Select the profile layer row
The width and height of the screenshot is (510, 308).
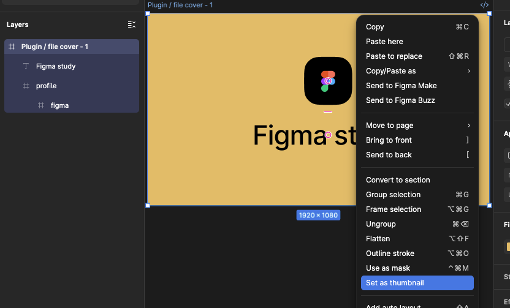[72, 86]
